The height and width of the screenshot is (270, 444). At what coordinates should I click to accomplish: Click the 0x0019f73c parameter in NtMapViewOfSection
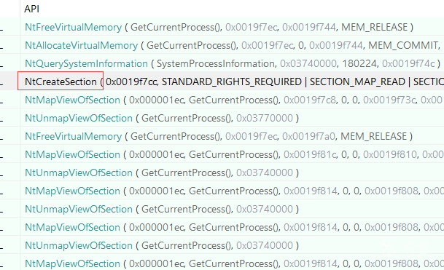[389, 100]
